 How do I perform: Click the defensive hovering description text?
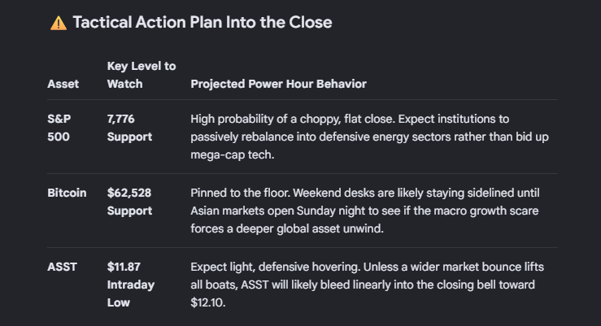coord(368,285)
